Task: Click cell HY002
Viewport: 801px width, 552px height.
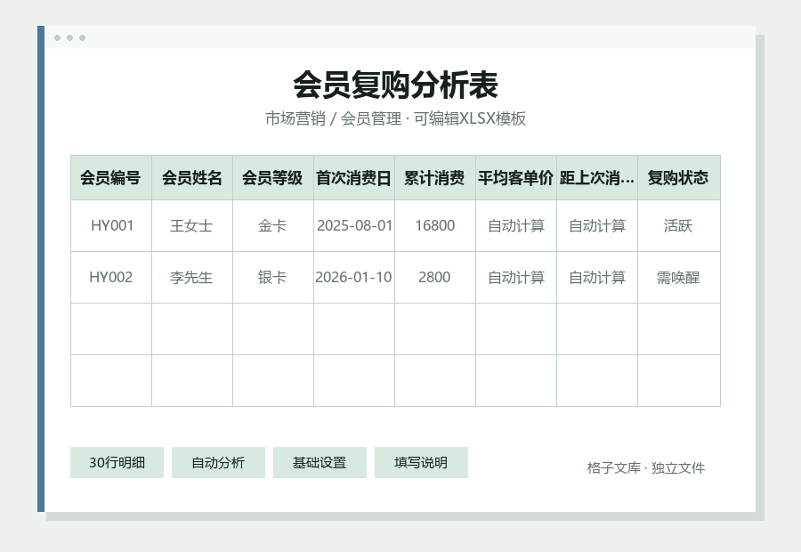Action: point(111,278)
